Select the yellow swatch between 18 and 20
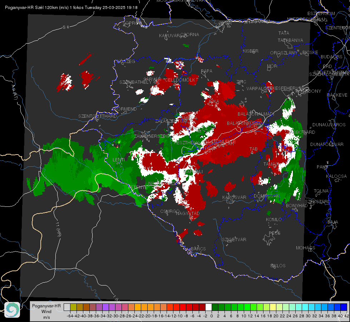The height and width of the screenshot is (322, 350). click(x=273, y=307)
